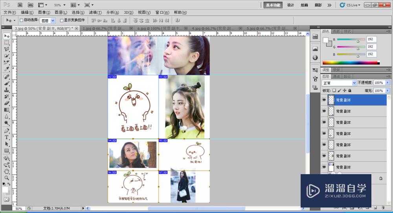
Task: Hide the top selected 背景 副本 layer
Action: [x=324, y=100]
